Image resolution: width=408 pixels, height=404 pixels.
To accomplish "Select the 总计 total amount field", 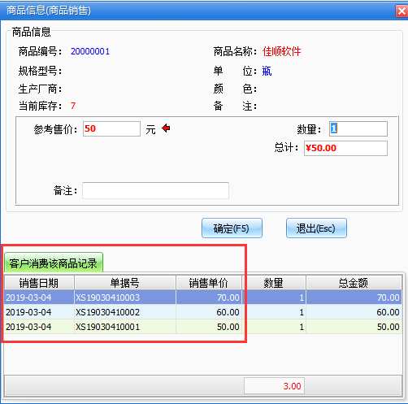I will point(345,148).
